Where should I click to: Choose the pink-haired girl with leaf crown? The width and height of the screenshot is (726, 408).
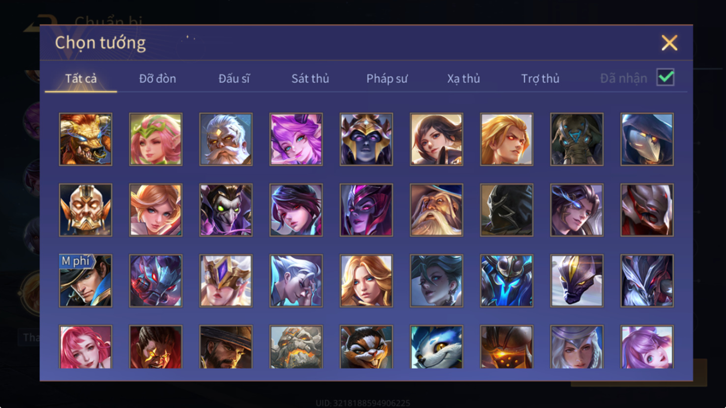(156, 139)
